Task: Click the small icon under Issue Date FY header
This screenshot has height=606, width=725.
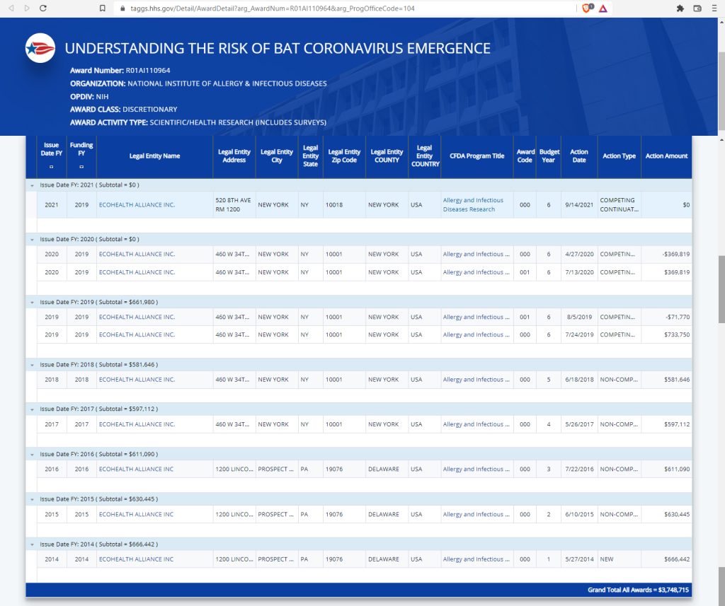Action: click(x=51, y=167)
